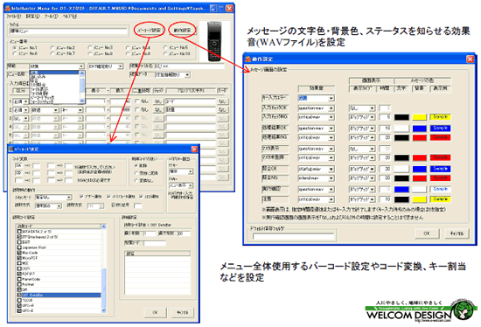Select the メニュー No.5 radio button
This screenshot has height=327, width=481.
tap(165, 47)
